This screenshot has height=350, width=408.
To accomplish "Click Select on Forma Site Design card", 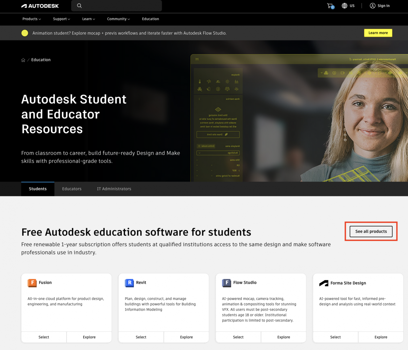I will pos(336,337).
